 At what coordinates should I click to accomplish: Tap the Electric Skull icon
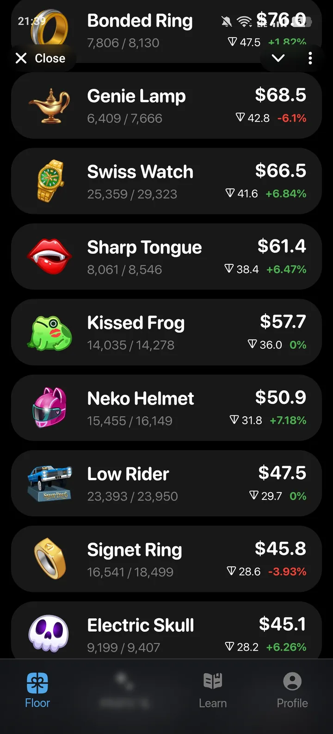click(x=49, y=633)
